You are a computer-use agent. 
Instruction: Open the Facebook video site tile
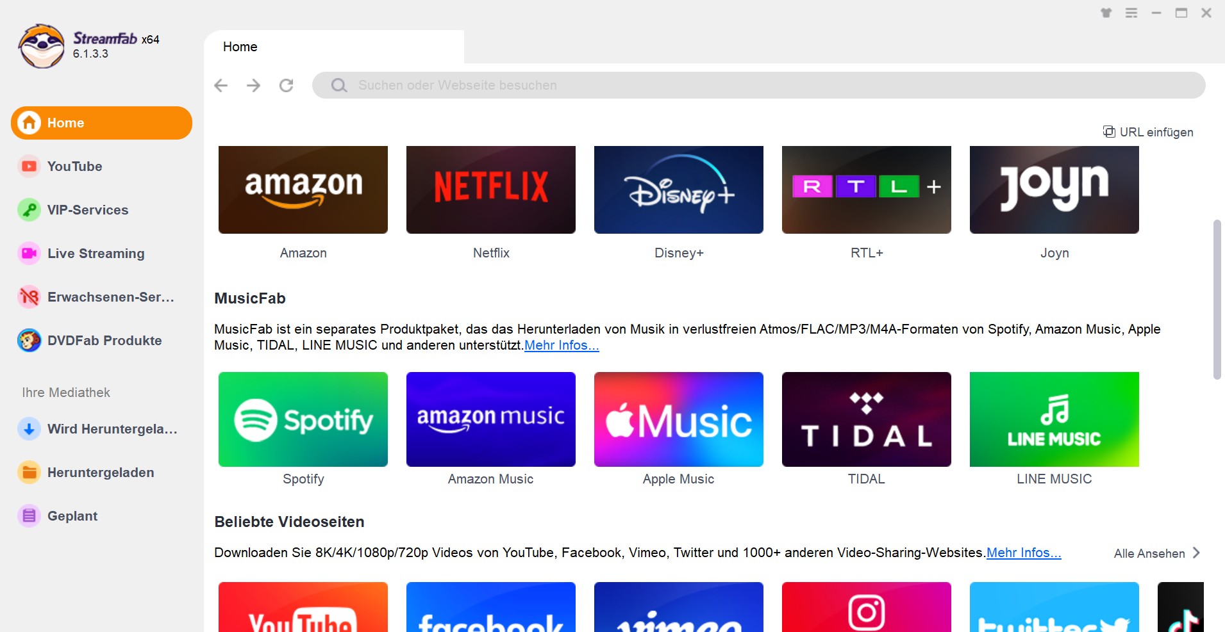491,607
